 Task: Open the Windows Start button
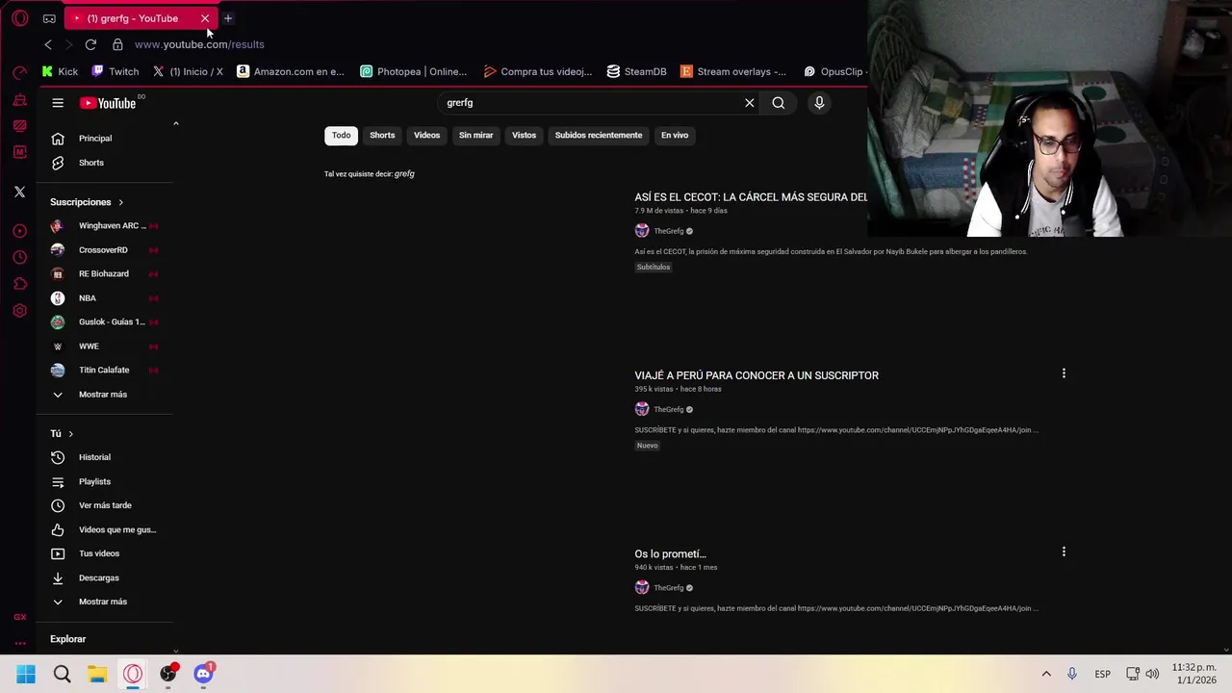(26, 674)
